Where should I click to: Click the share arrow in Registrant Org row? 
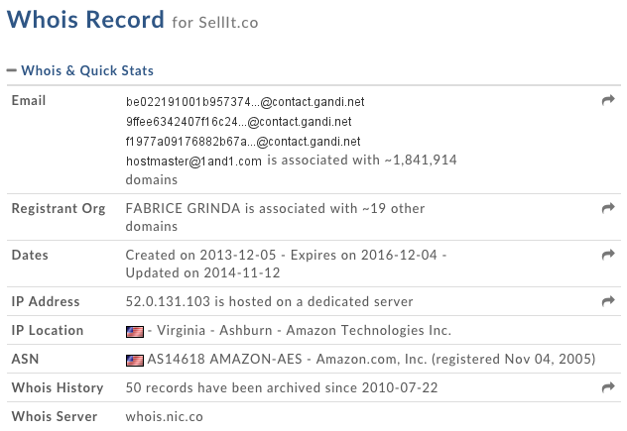click(608, 208)
